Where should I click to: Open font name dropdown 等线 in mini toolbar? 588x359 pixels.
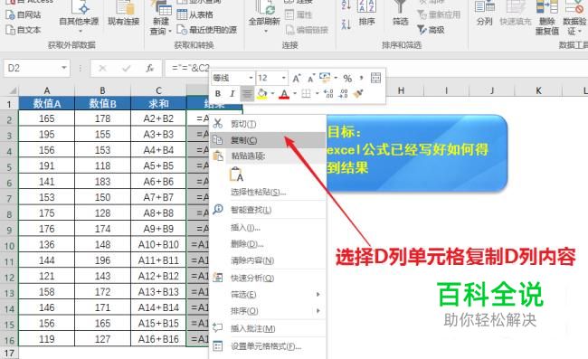pyautogui.click(x=251, y=78)
